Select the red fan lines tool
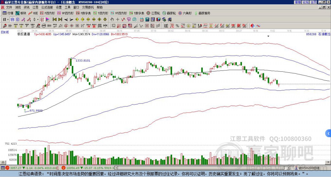The image size is (331, 177). click(119, 26)
